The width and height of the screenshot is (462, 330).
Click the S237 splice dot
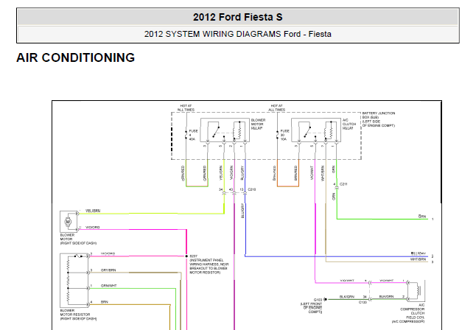tap(186, 256)
